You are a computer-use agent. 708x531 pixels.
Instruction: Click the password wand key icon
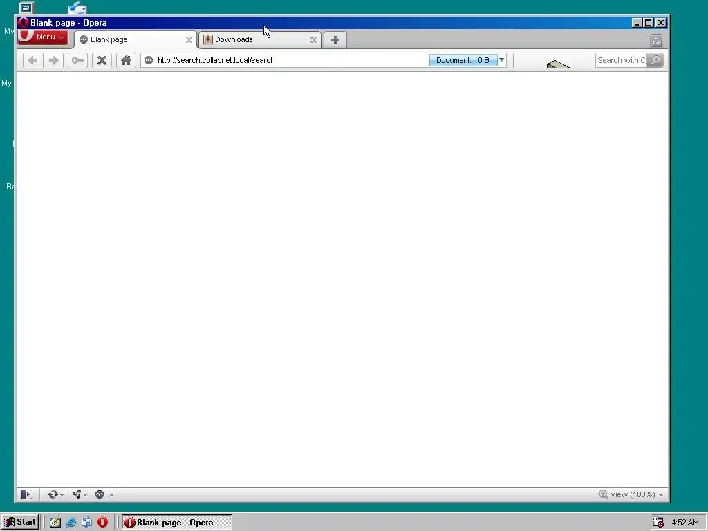77,61
